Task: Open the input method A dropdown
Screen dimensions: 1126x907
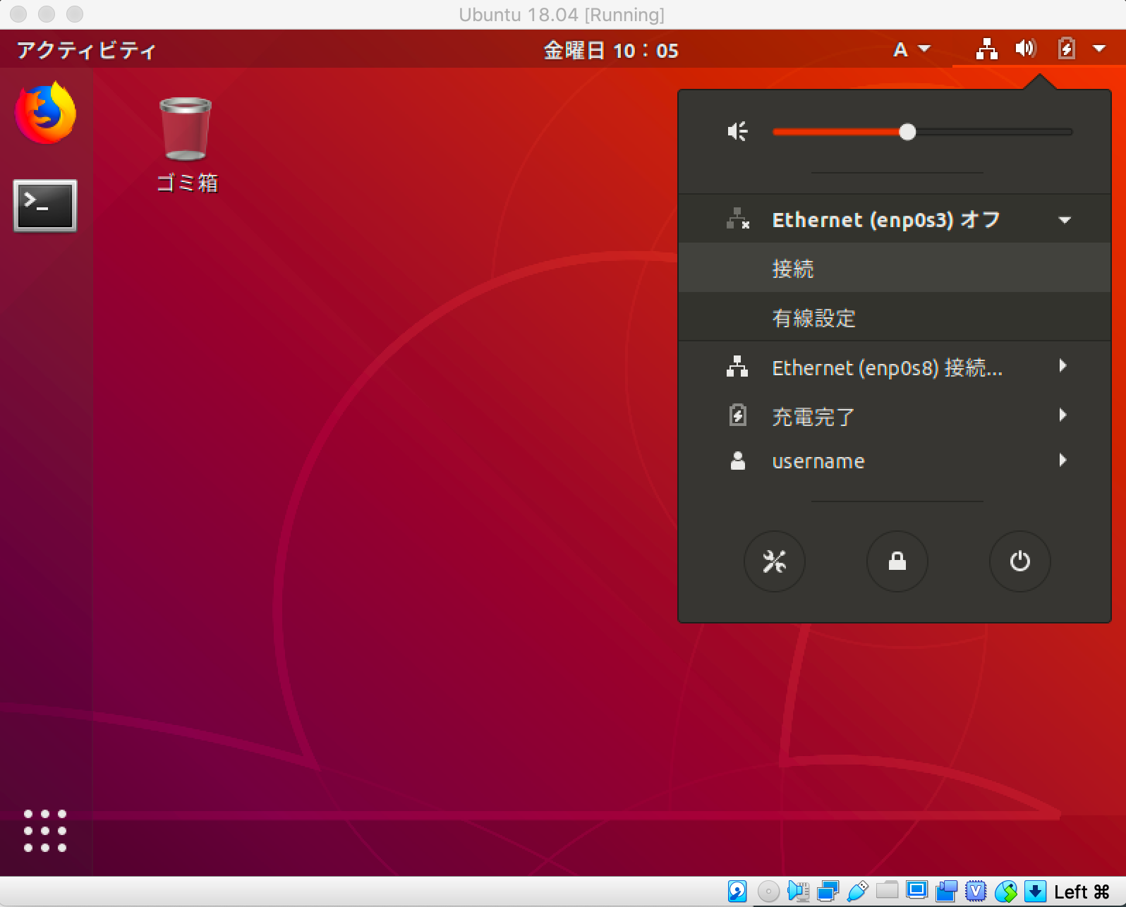Action: tap(912, 49)
